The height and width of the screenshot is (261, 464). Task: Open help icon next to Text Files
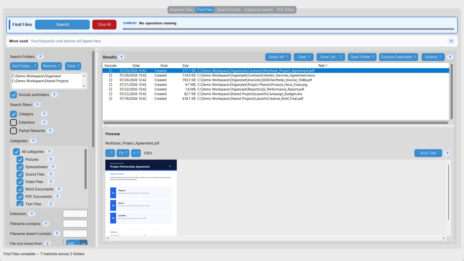(51, 204)
